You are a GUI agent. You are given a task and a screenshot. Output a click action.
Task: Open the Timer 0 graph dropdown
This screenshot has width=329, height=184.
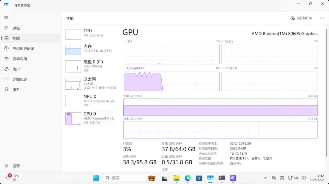[x=229, y=68]
